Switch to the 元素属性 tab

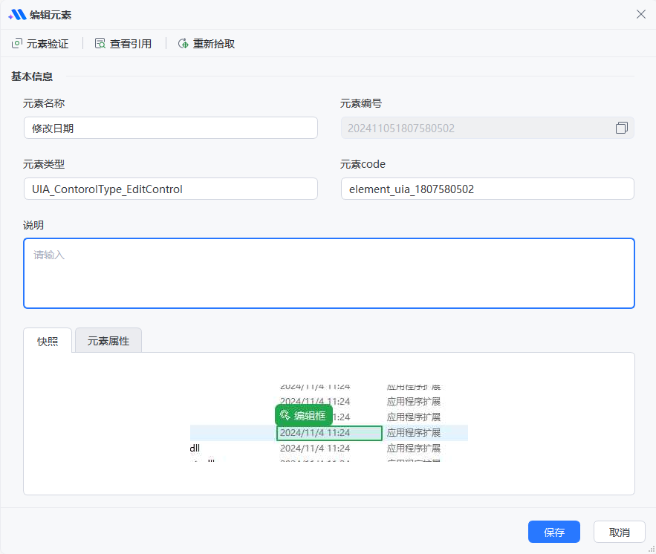point(108,341)
